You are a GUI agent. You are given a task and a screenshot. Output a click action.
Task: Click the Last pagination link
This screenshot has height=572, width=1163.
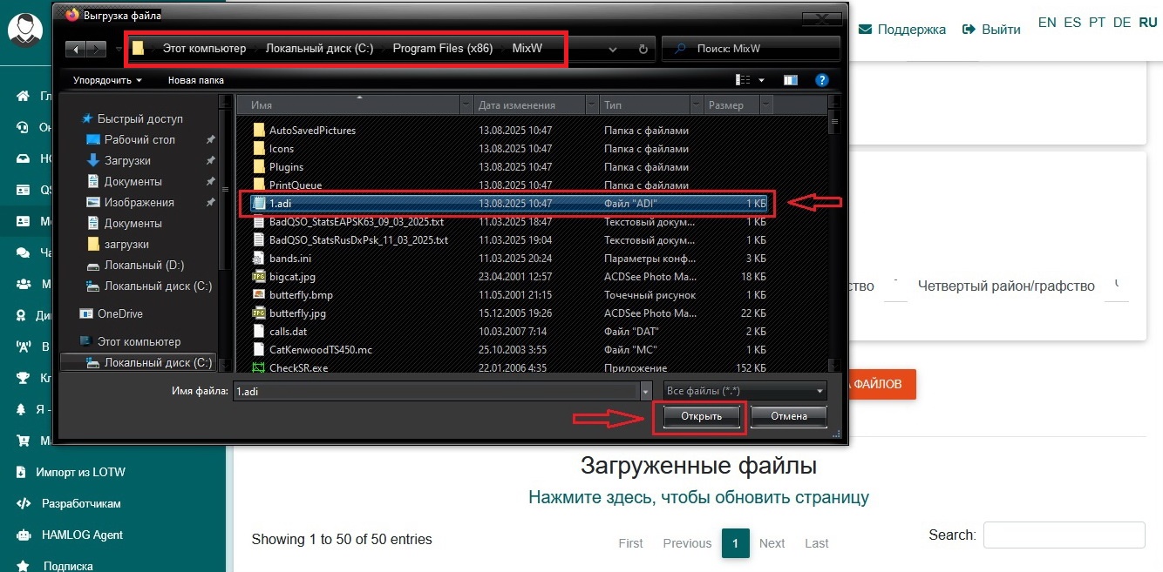pyautogui.click(x=817, y=542)
